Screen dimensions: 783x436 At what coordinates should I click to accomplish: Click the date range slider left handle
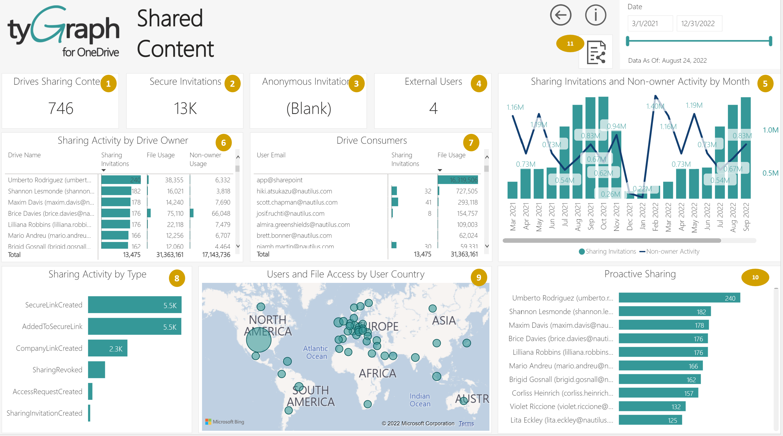tap(627, 41)
